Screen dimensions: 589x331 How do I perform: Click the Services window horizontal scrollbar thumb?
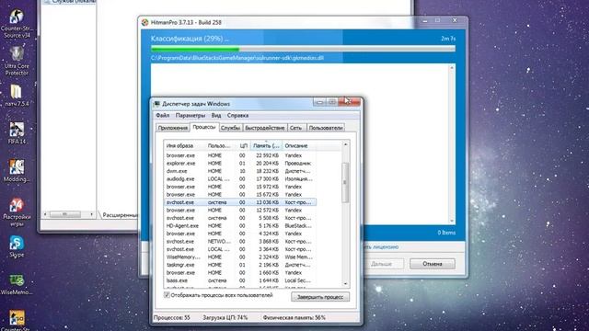[x=65, y=214]
